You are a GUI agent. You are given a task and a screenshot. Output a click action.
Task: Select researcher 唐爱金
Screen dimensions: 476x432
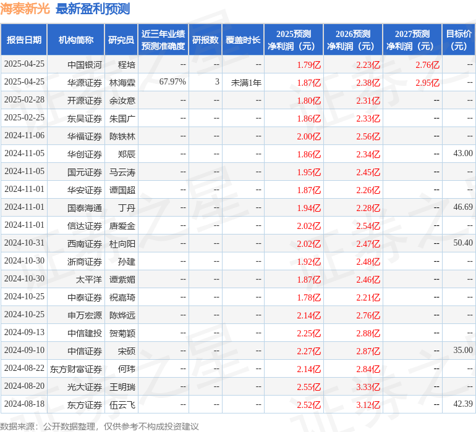tap(122, 225)
